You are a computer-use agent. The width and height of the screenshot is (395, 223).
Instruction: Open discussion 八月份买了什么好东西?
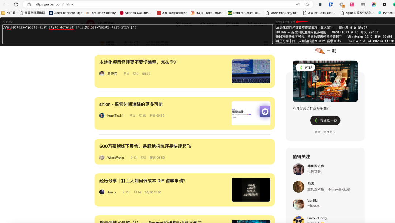[311, 108]
